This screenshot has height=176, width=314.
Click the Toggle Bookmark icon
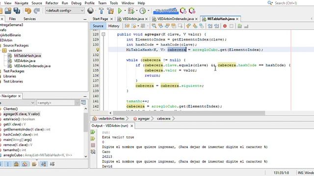click(202, 26)
